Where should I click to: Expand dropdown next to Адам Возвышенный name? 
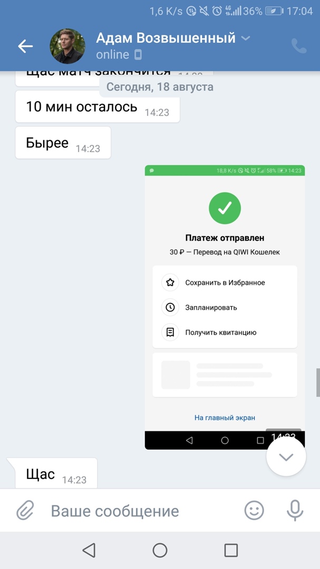tap(246, 38)
